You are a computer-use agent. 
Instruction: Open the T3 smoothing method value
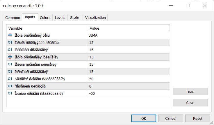pyautogui.click(x=129, y=57)
